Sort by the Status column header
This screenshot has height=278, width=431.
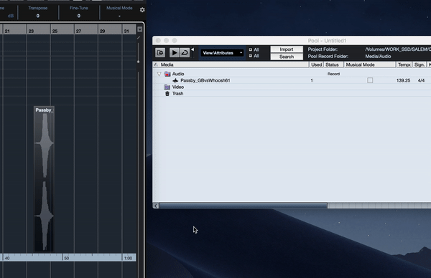coord(333,64)
